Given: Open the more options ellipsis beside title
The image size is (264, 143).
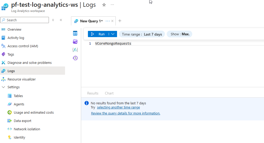Looking at the screenshot, I should click(x=112, y=5).
